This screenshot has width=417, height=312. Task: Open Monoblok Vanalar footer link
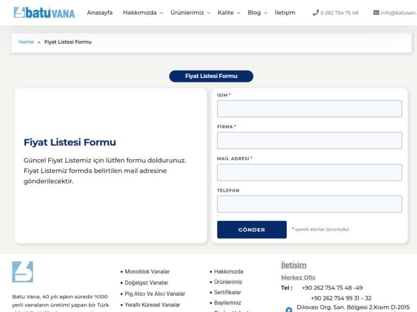(147, 272)
